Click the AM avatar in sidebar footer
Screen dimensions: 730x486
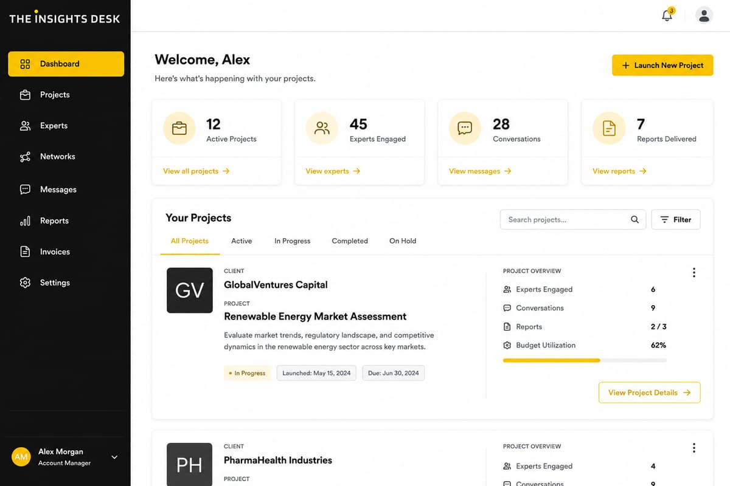pos(21,457)
